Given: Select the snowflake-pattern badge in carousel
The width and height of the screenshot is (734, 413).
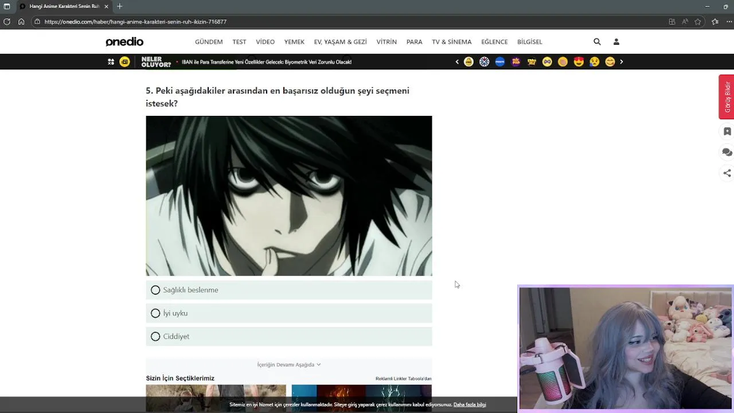Looking at the screenshot, I should [485, 62].
